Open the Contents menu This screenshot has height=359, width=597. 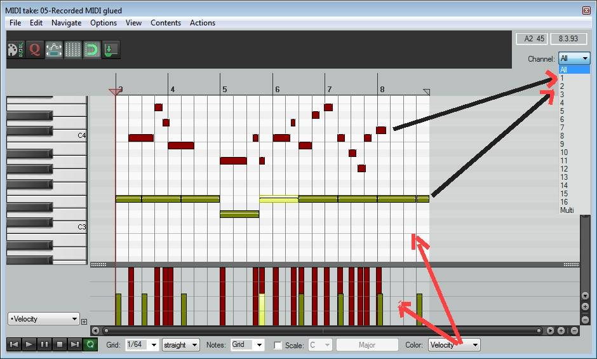(166, 23)
